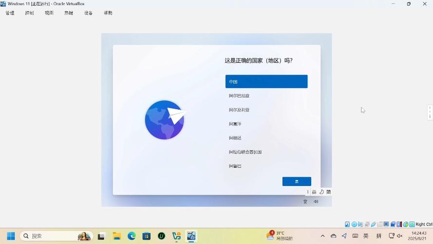Open the 热键 menu
The image size is (433, 244).
pos(69,13)
